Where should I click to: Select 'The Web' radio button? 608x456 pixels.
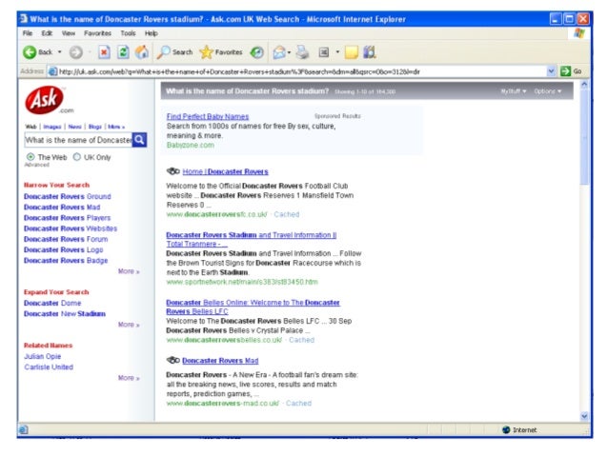(30, 157)
